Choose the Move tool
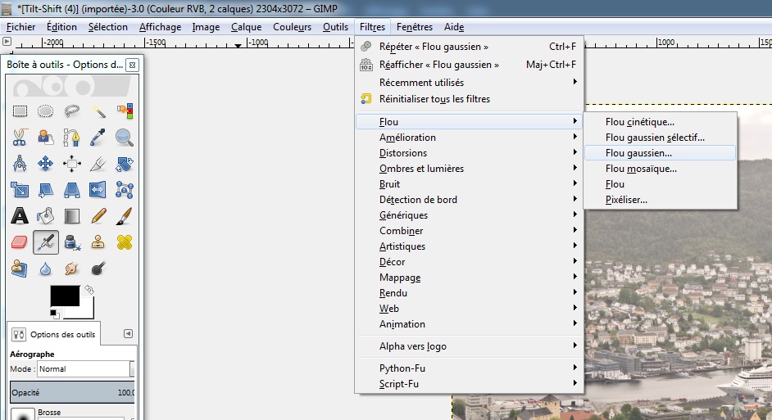Screen dimensions: 772x420 coord(46,164)
